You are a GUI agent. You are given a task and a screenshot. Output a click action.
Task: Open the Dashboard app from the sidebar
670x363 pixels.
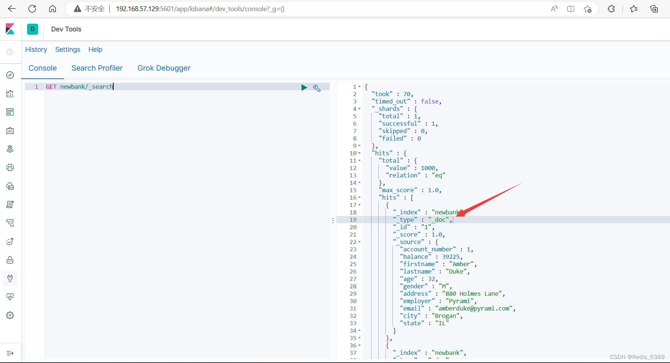(x=10, y=112)
